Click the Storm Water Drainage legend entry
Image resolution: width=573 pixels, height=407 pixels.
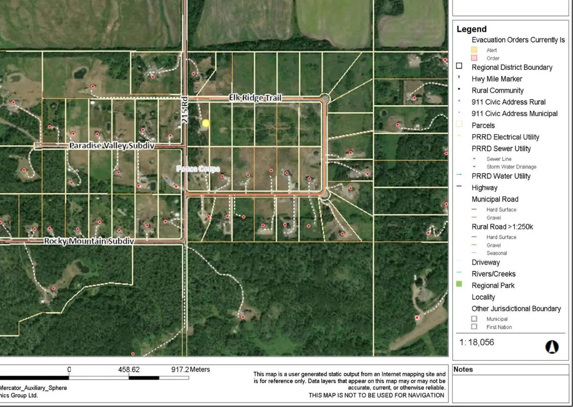coord(511,167)
